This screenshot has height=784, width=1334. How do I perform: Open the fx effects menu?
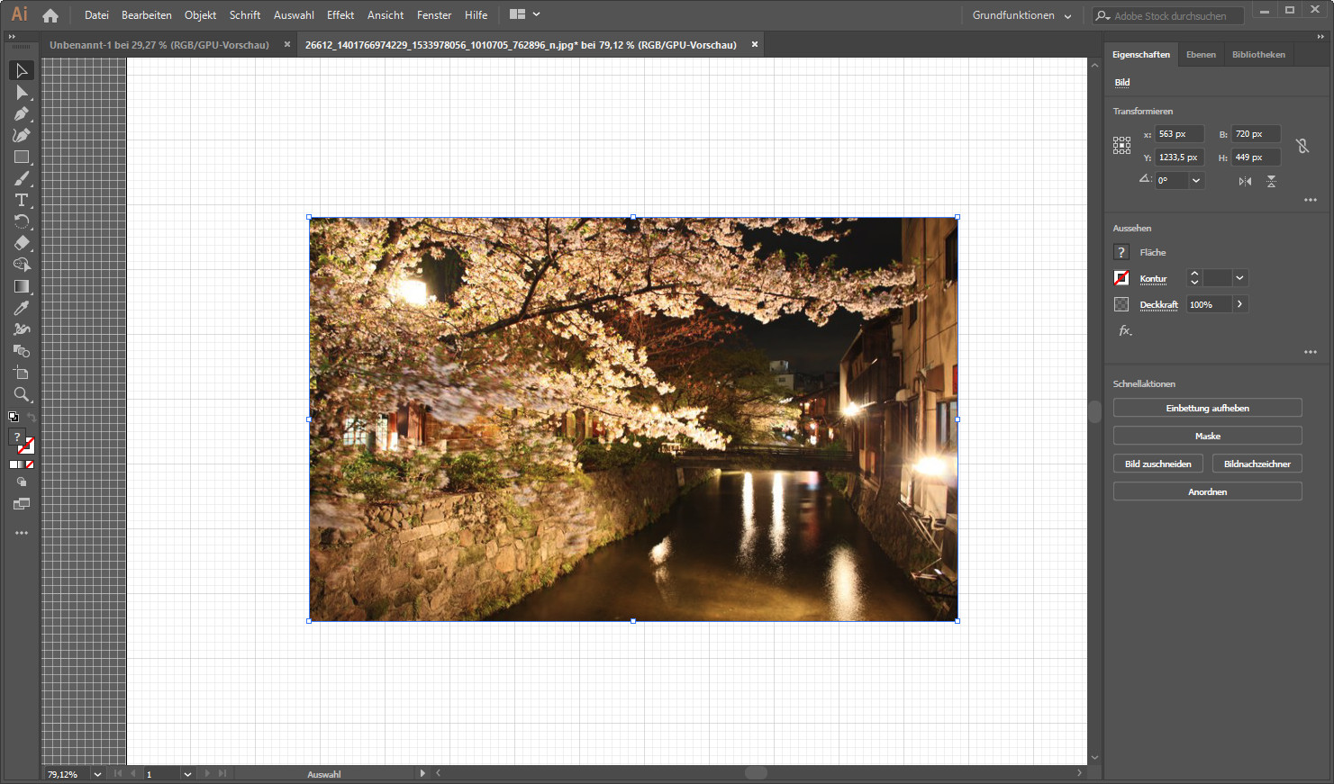pos(1125,330)
